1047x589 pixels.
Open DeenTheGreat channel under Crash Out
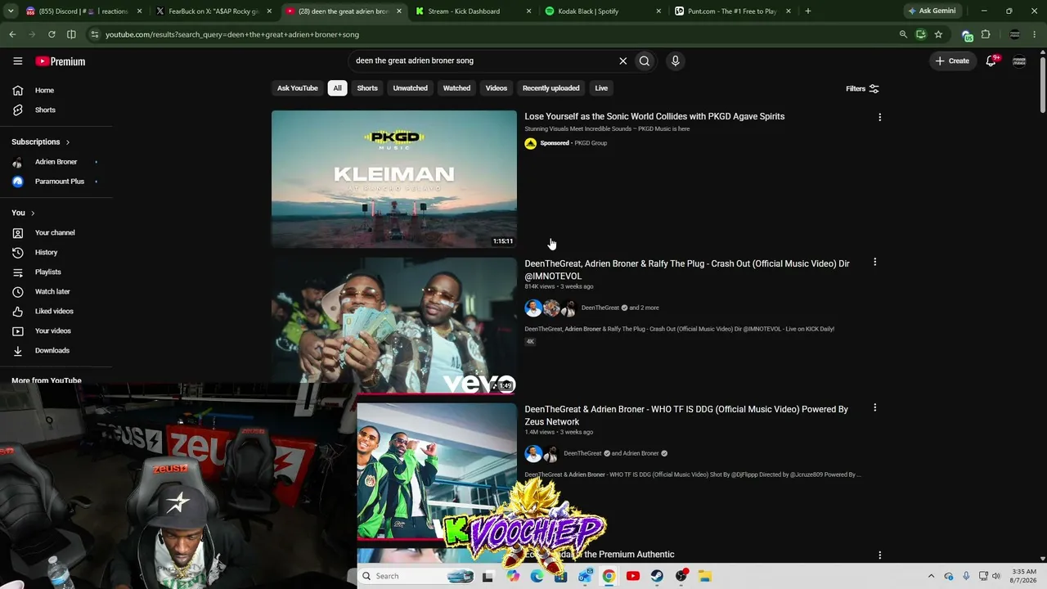point(600,308)
